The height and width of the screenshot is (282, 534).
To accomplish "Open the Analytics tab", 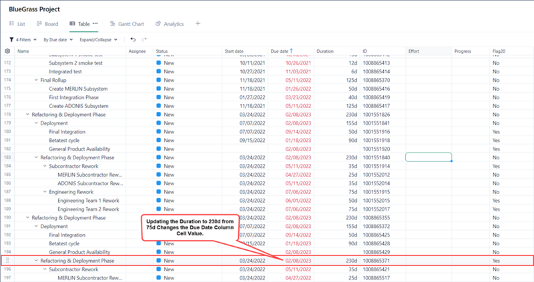I will tap(170, 24).
